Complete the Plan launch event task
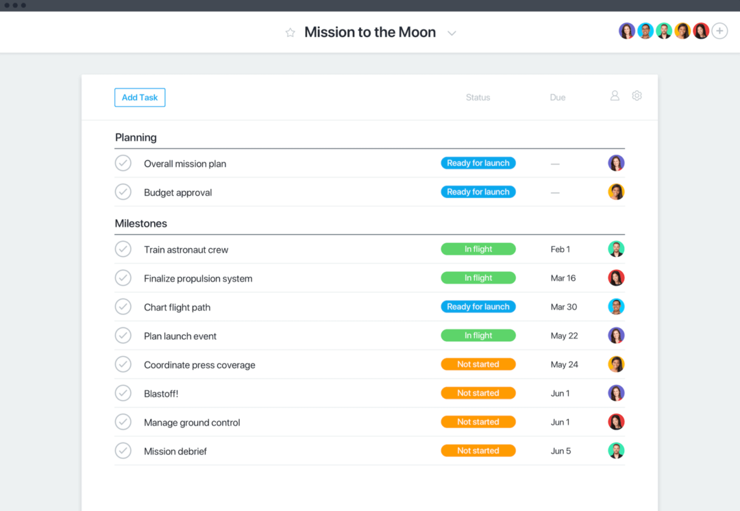 pyautogui.click(x=123, y=336)
